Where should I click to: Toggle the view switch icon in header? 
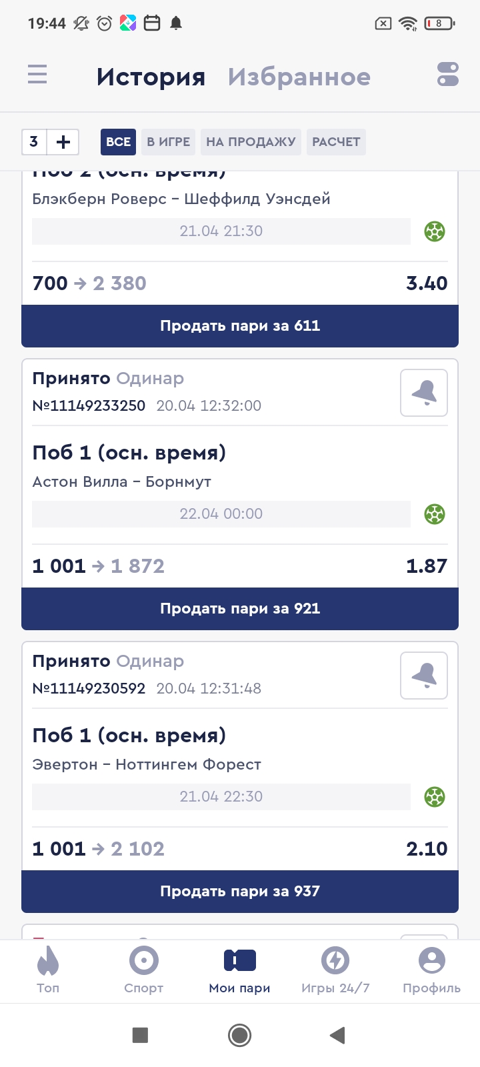click(x=448, y=74)
